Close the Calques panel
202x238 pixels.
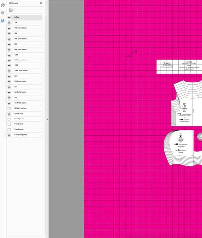(x=41, y=3)
